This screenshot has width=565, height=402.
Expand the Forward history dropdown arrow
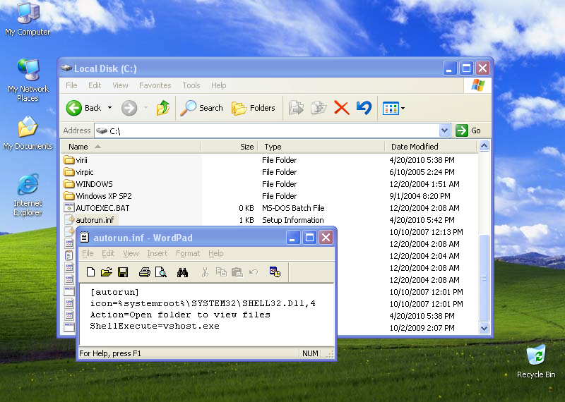[146, 108]
